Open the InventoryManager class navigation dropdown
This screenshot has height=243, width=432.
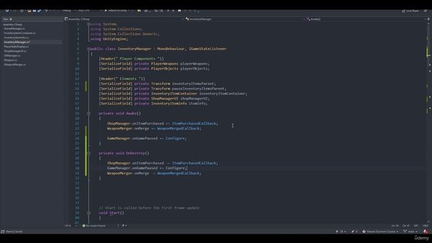(244, 19)
